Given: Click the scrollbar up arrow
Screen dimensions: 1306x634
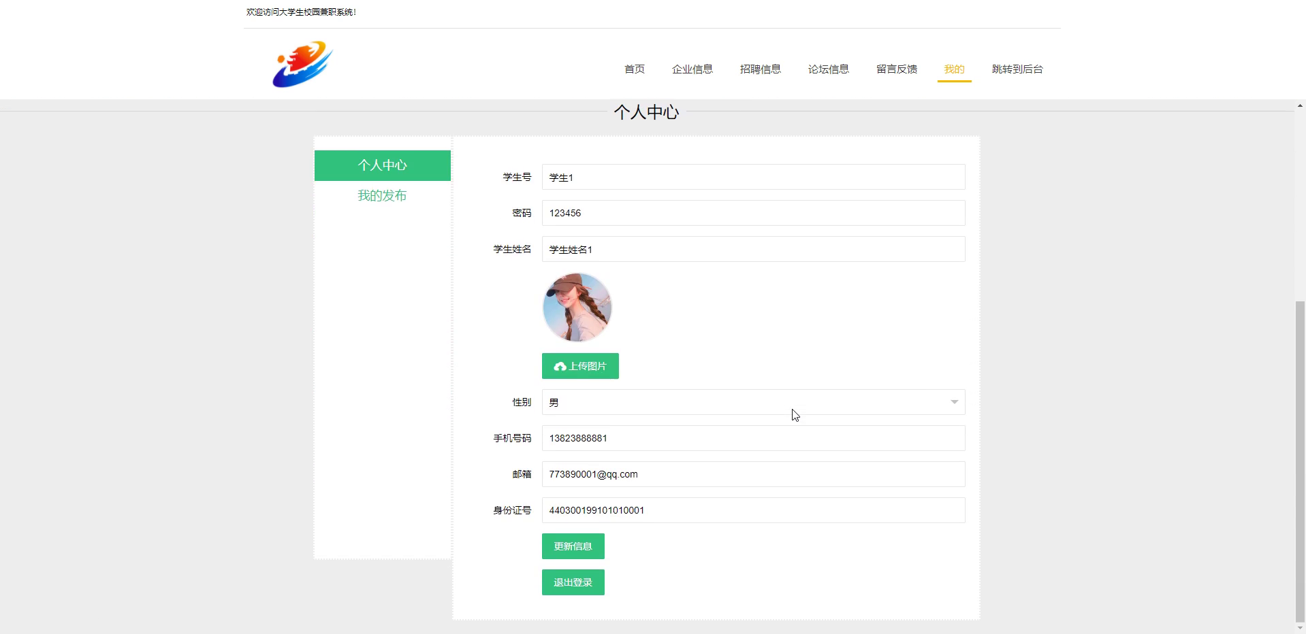Looking at the screenshot, I should pos(1300,105).
